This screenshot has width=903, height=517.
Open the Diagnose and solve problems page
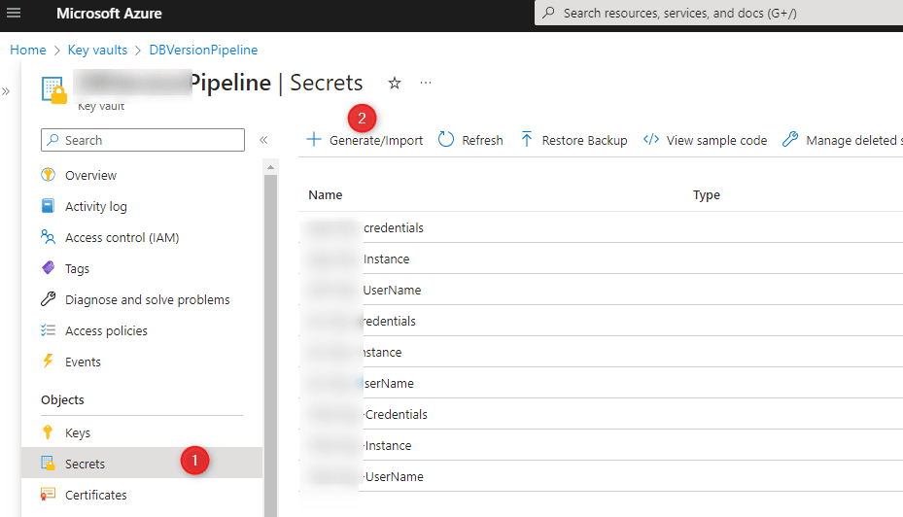[x=147, y=299]
